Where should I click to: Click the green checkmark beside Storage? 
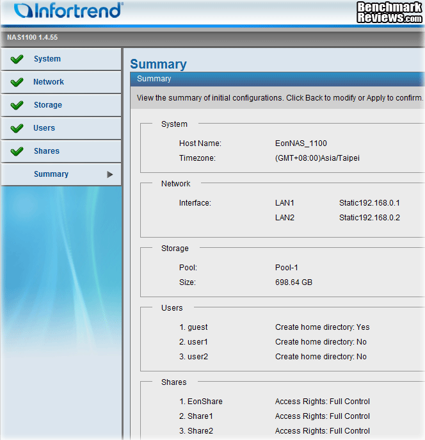(17, 105)
